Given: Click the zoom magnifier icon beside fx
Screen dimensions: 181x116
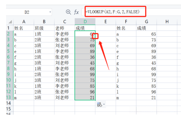Looking at the screenshot, I should (68, 12).
